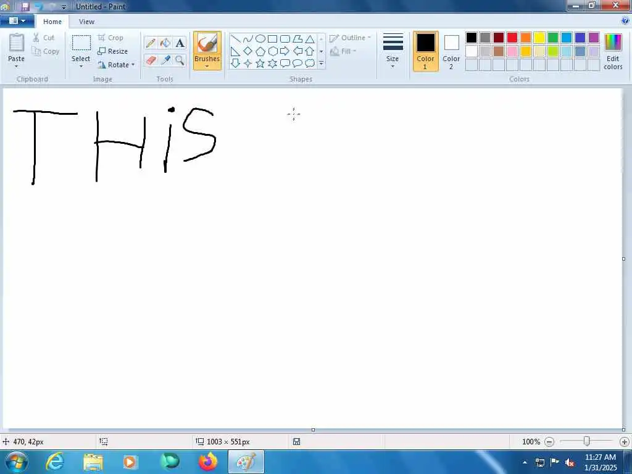This screenshot has width=632, height=474.
Task: Choose the Rounded rectangular callout shape
Action: coord(285,64)
